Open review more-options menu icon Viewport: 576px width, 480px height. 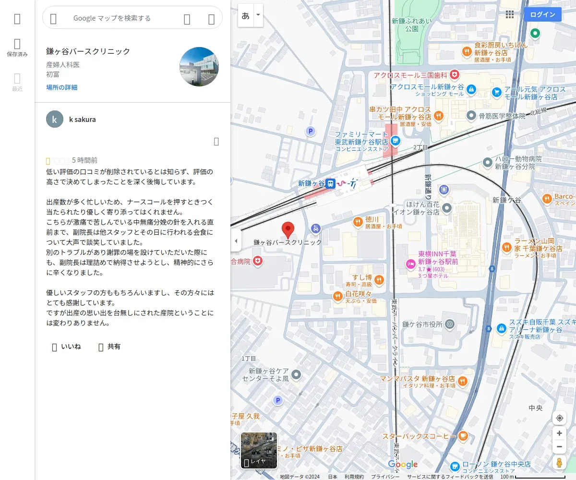tap(216, 141)
